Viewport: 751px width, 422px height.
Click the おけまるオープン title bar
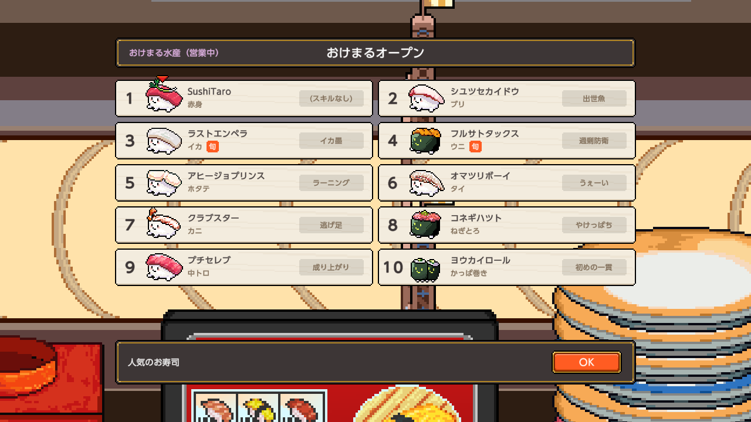[x=375, y=53]
